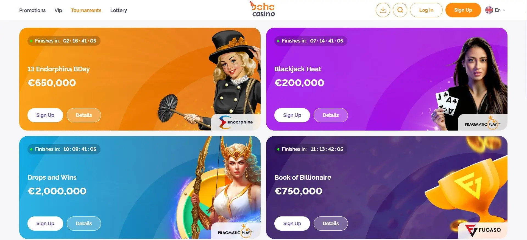Open the Promotions menu item

point(32,10)
